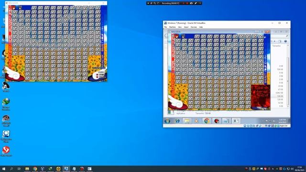The image size is (306, 172).
Task: Open Windows 10 taskbar search
Action: click(x=11, y=169)
